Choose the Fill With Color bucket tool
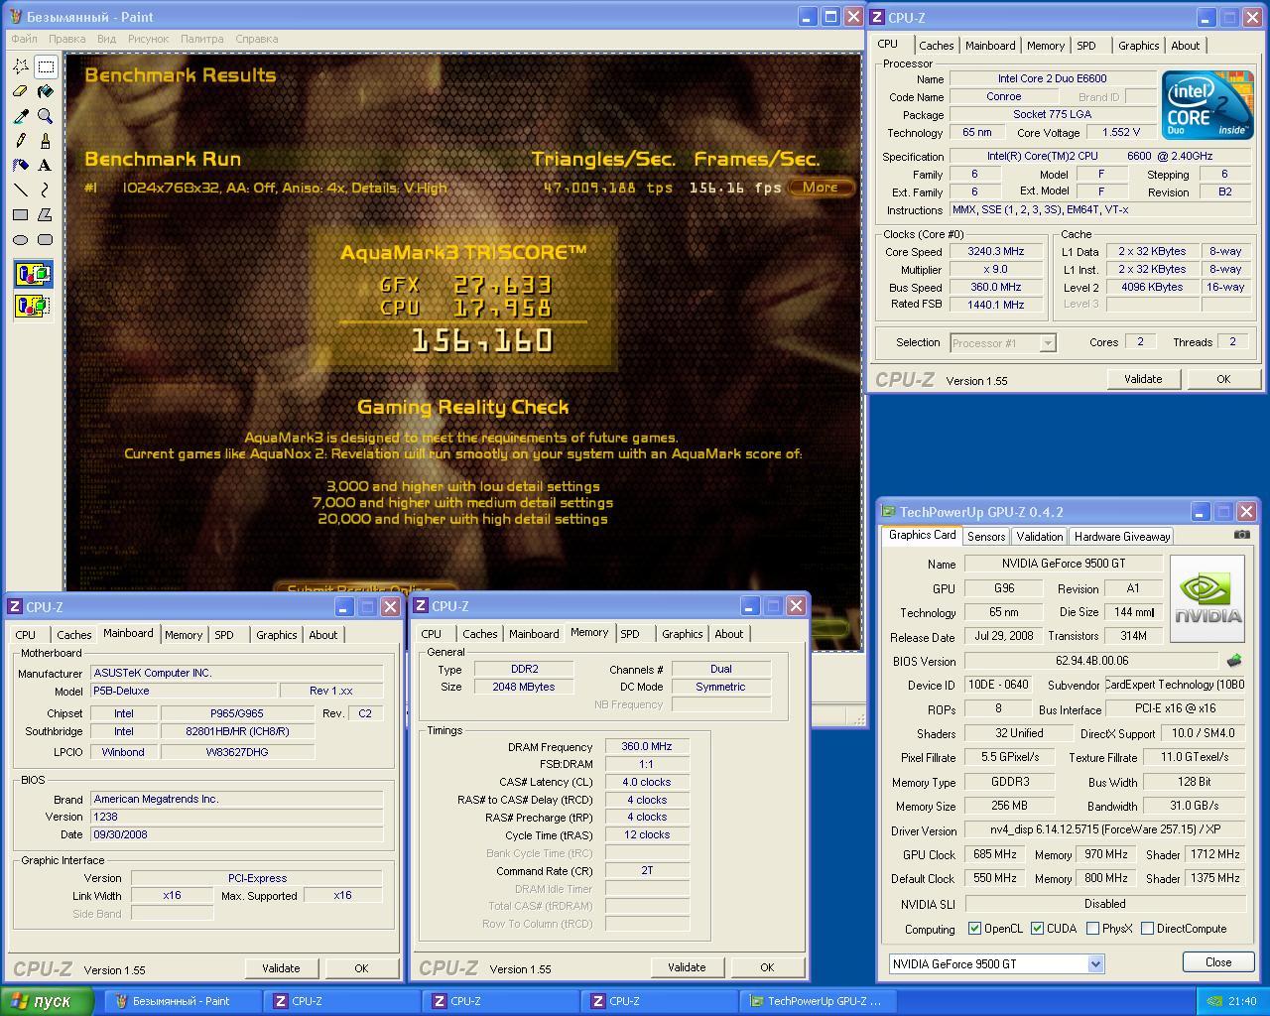The width and height of the screenshot is (1270, 1016). 46,91
